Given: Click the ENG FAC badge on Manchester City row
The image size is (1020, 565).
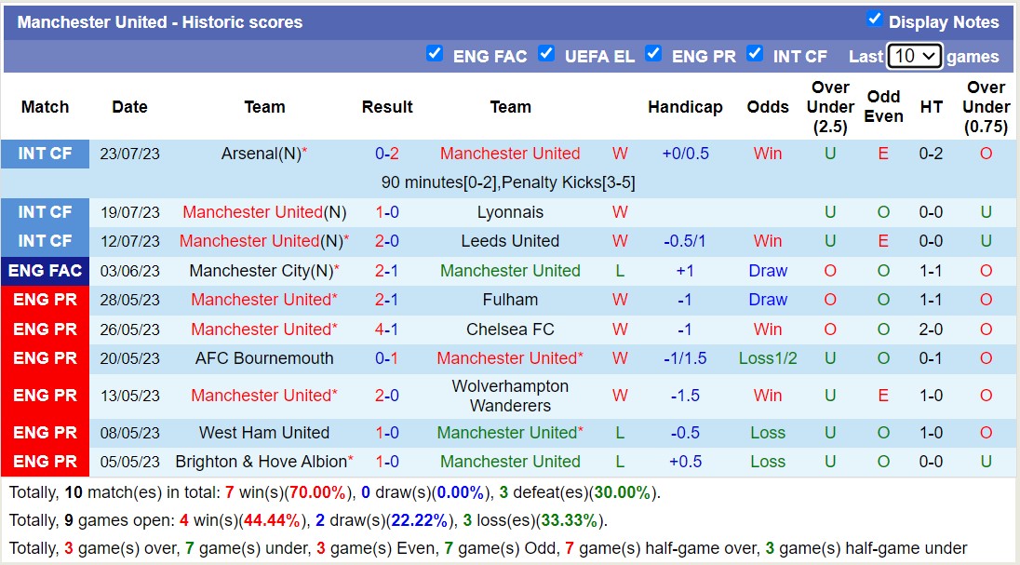Looking at the screenshot, I should point(45,271).
